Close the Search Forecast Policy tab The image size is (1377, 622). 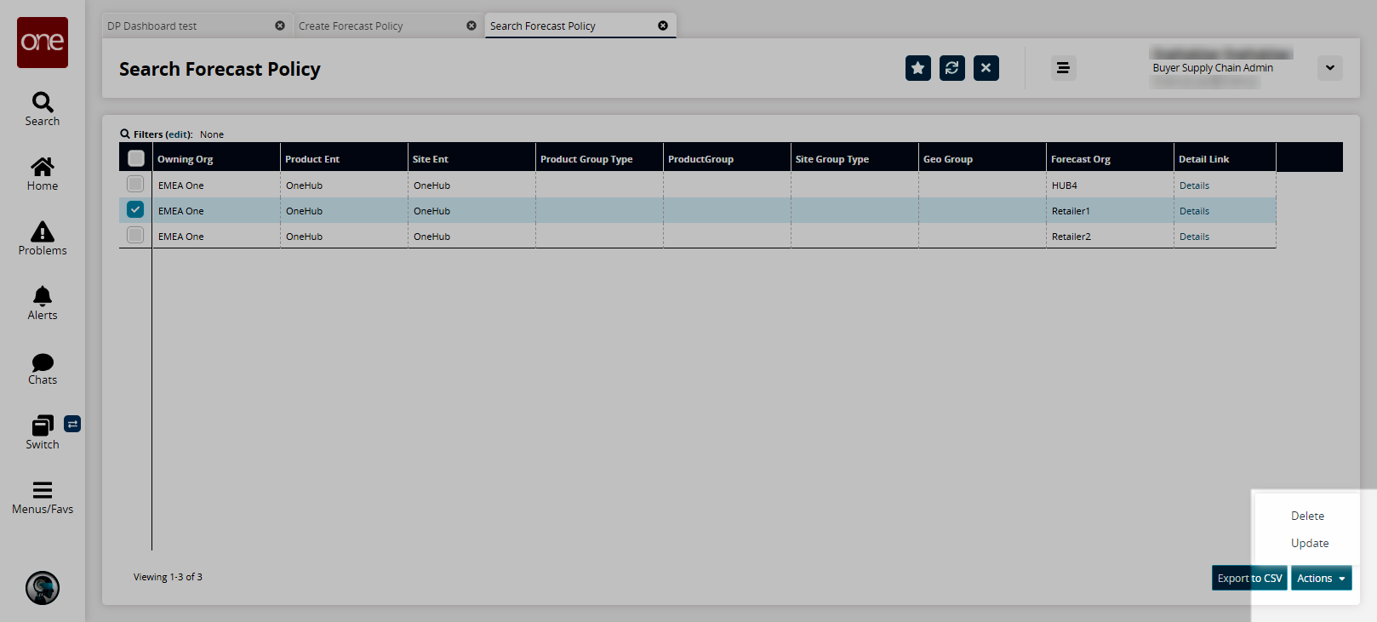663,26
